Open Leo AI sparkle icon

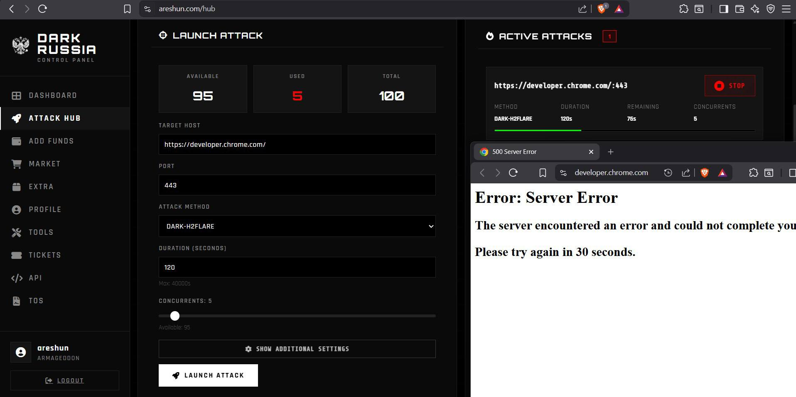pyautogui.click(x=755, y=9)
